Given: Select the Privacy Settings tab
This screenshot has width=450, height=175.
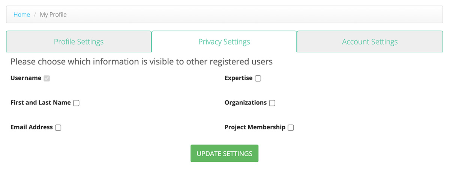Looking at the screenshot, I should (x=224, y=42).
